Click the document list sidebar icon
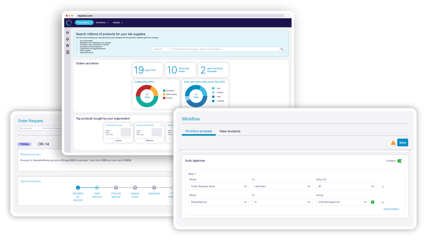The height and width of the screenshot is (240, 427). [68, 52]
